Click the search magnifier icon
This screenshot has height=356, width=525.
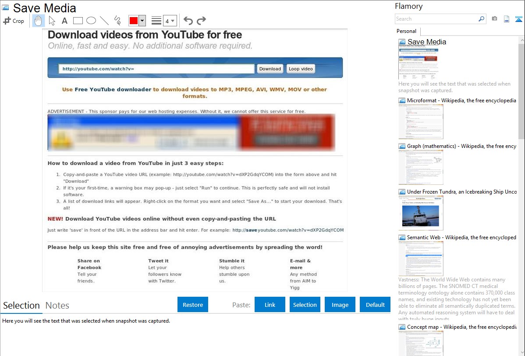tap(481, 19)
